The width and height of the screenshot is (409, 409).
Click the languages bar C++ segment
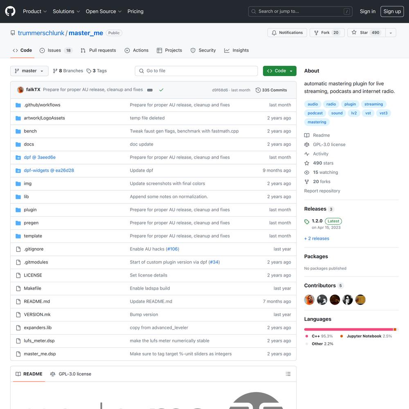[348, 330]
